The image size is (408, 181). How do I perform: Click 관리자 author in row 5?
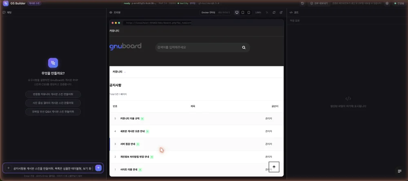268,118
